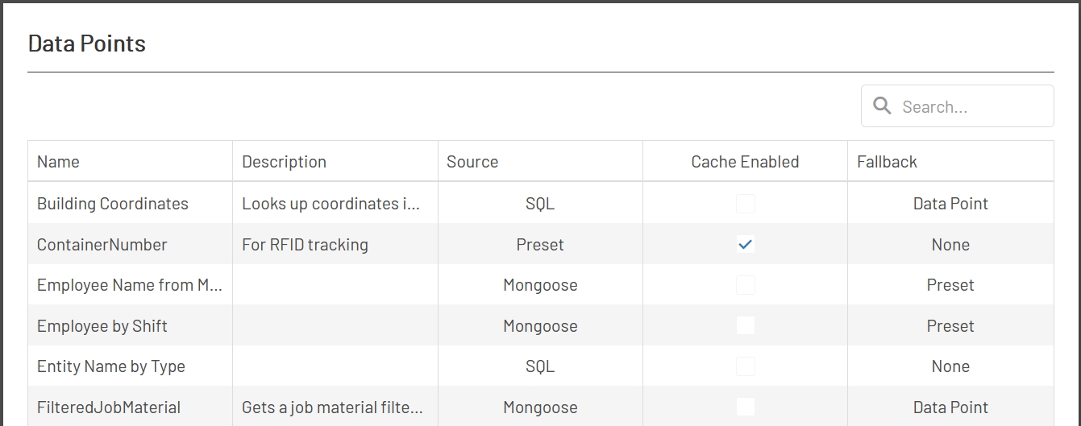Toggle cache checkbox for Building Coordinates
1081x426 pixels.
coord(746,204)
